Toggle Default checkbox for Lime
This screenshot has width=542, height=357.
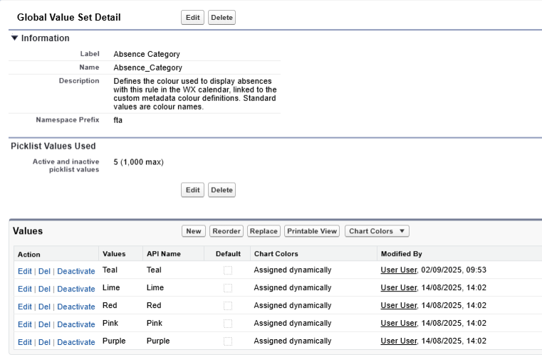pyautogui.click(x=228, y=288)
